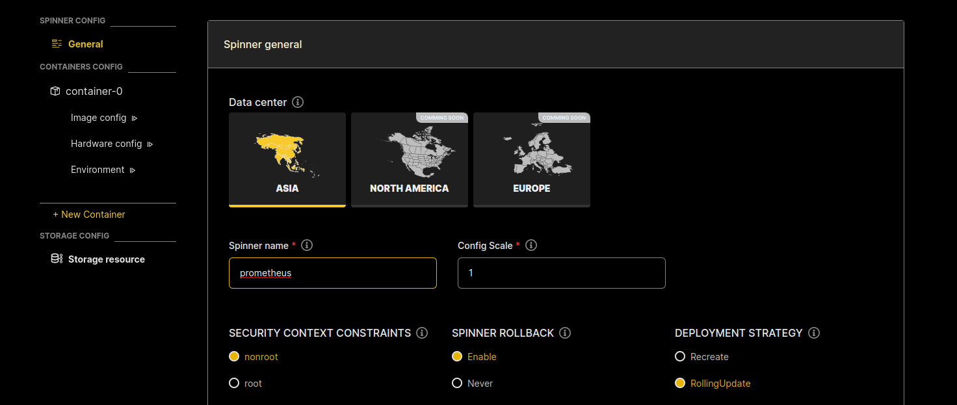Click info icon next to Data center
The width and height of the screenshot is (957, 405).
pos(298,102)
